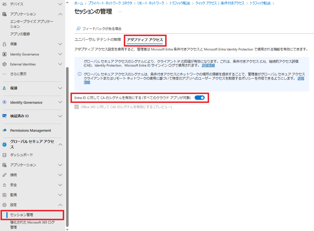
Task: Expand the 安全 chevron
Action: coord(60,185)
